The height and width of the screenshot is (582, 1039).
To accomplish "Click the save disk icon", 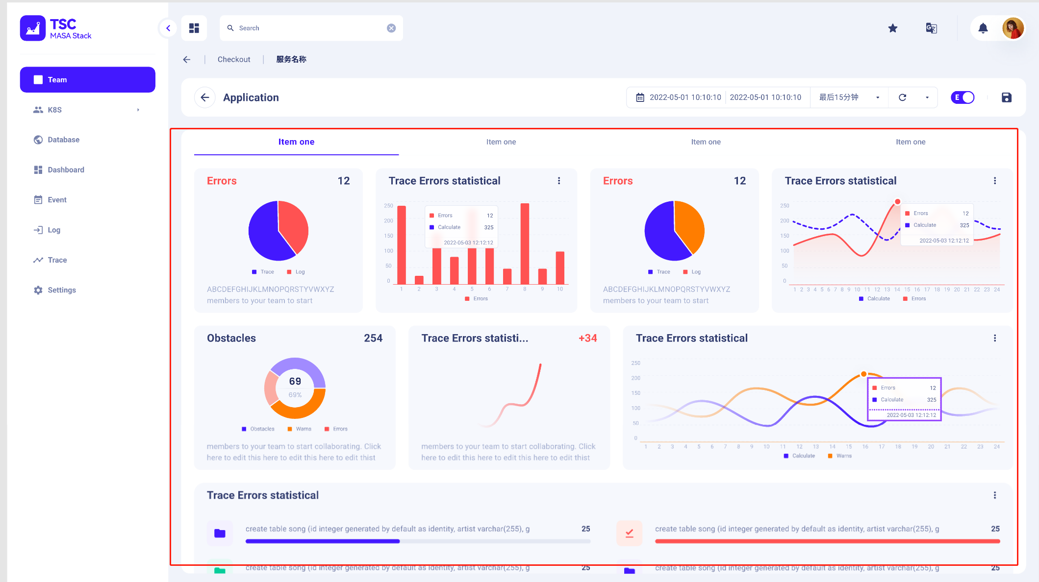I will pos(1006,97).
